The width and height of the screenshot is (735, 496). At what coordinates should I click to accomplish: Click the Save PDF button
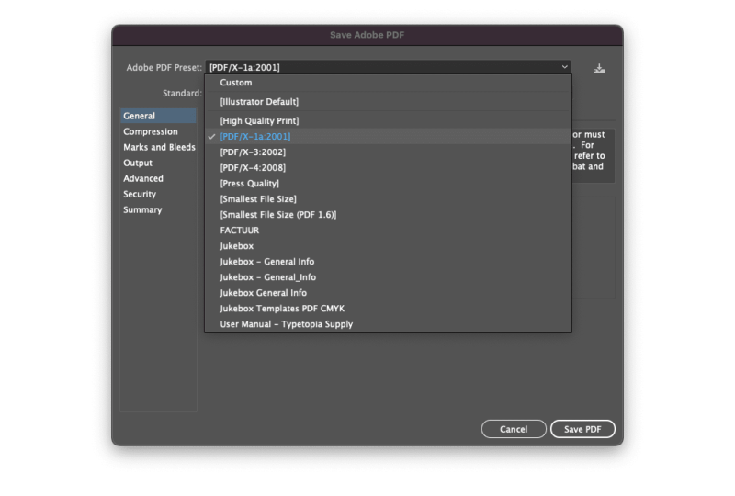click(x=582, y=429)
